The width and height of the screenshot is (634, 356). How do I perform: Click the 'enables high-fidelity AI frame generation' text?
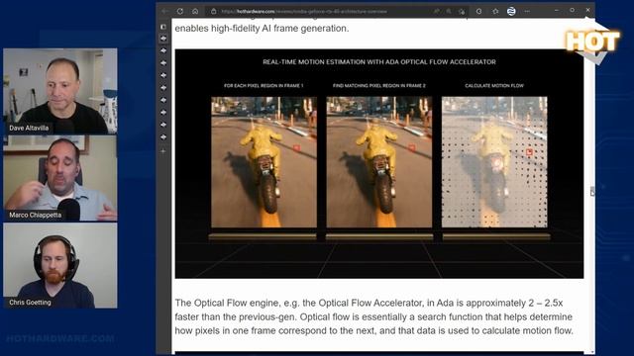(262, 29)
